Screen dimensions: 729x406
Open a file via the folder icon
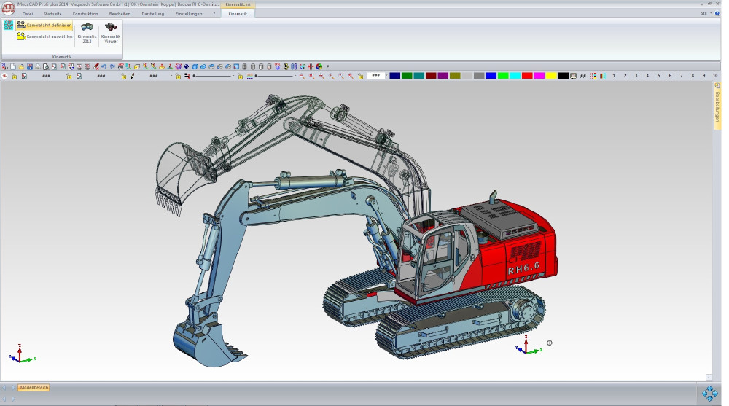(21, 66)
